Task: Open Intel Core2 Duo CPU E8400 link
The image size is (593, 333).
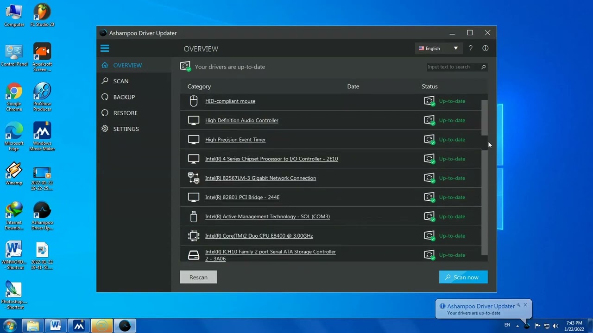Action: click(259, 236)
